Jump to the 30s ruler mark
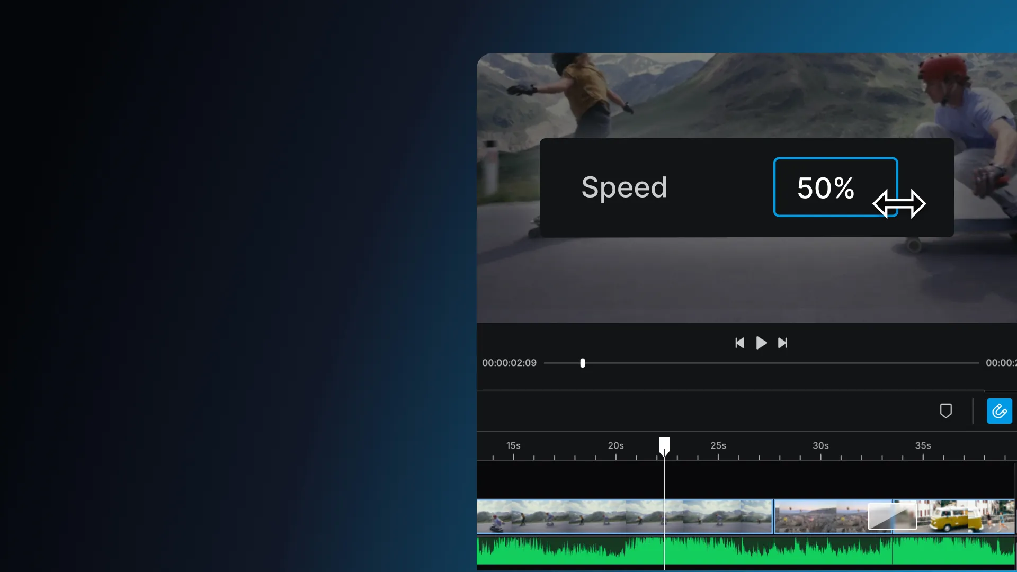This screenshot has height=572, width=1017. tap(820, 455)
